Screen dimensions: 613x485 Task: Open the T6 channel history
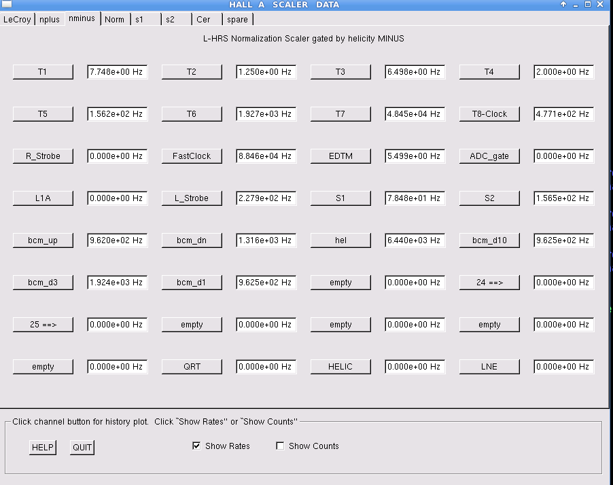coord(192,114)
